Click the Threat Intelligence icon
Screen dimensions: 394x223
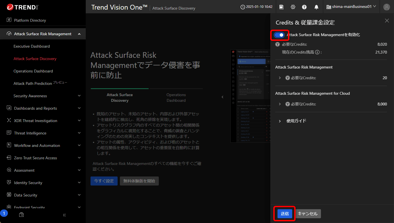click(x=9, y=133)
